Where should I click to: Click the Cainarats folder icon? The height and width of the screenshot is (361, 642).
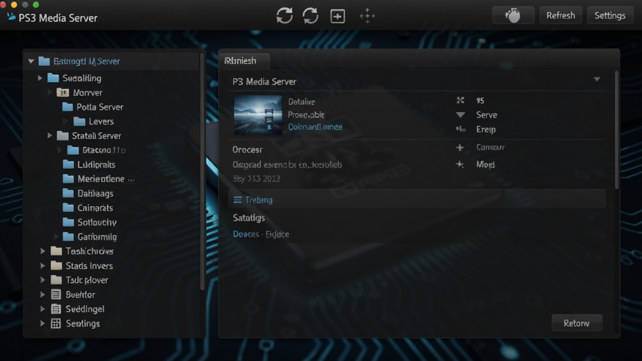click(x=68, y=207)
